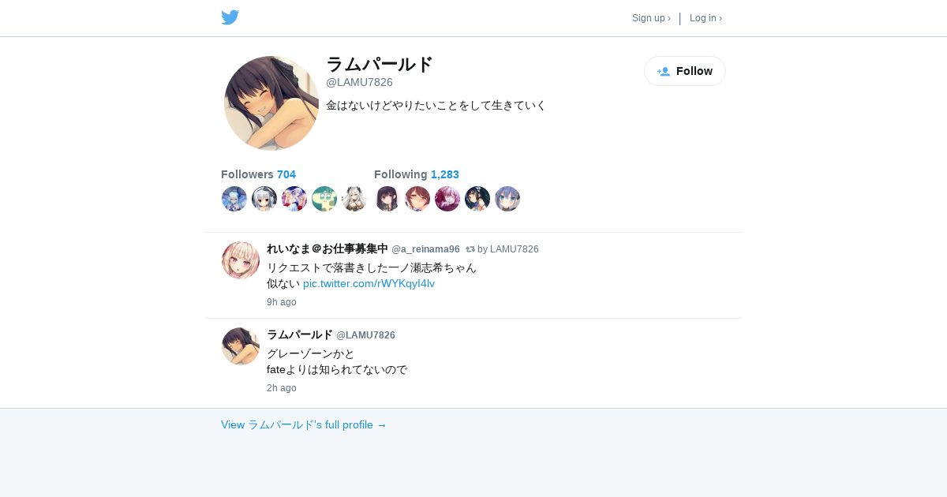This screenshot has height=497, width=947.
Task: Select the second follower avatar
Action: pos(264,199)
